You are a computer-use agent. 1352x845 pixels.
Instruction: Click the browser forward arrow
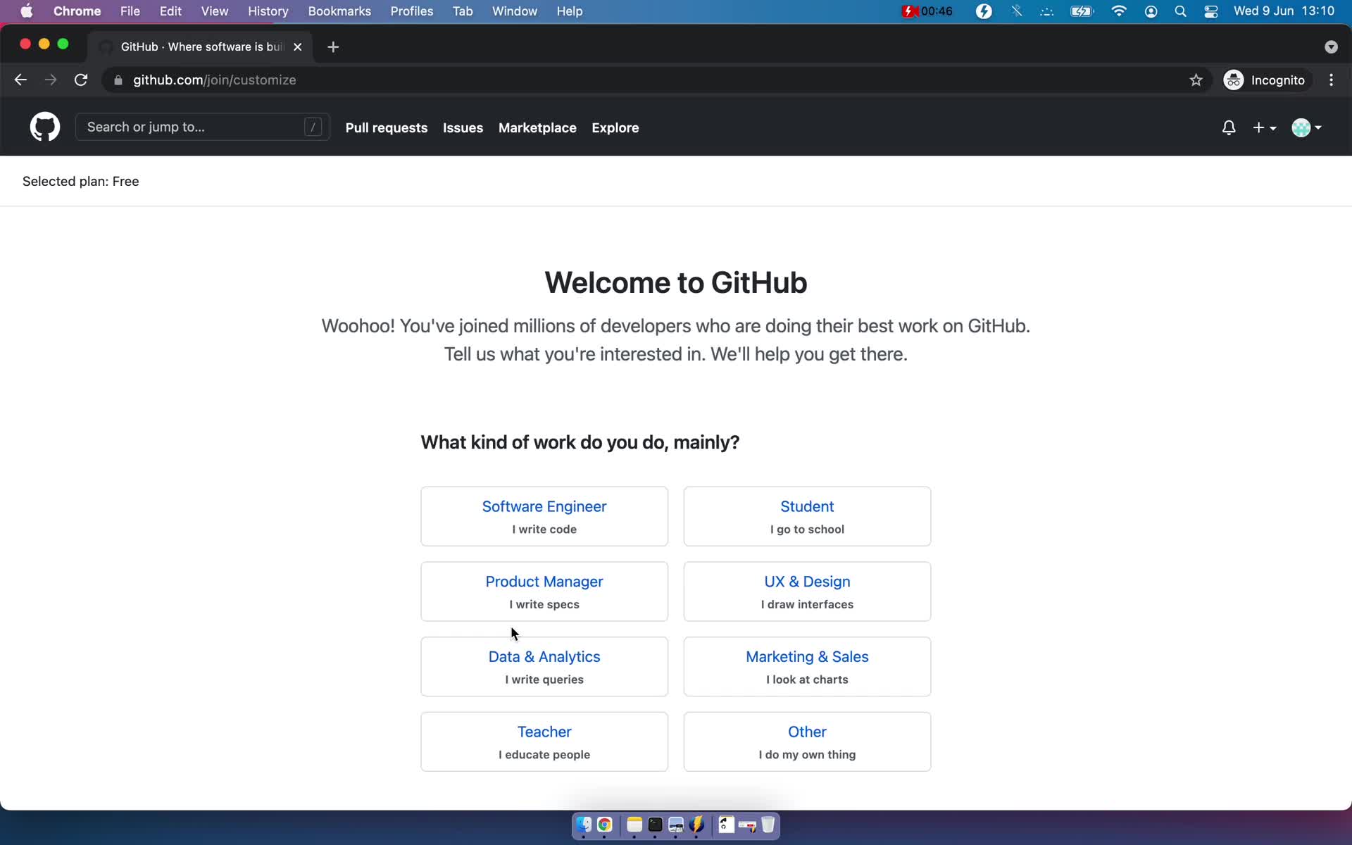[51, 80]
